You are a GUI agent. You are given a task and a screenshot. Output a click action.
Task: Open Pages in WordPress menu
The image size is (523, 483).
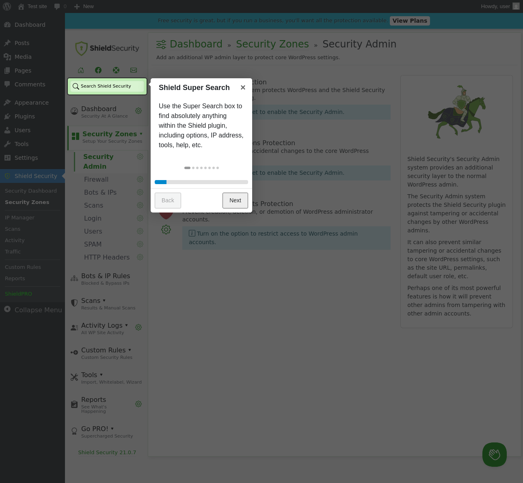click(32, 71)
